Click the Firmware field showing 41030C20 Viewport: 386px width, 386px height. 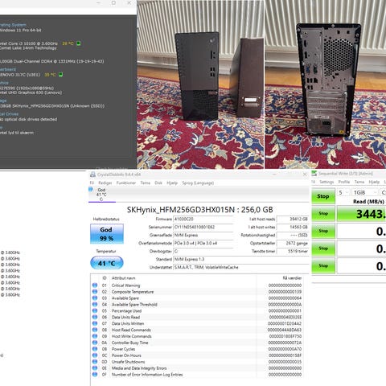(203, 219)
